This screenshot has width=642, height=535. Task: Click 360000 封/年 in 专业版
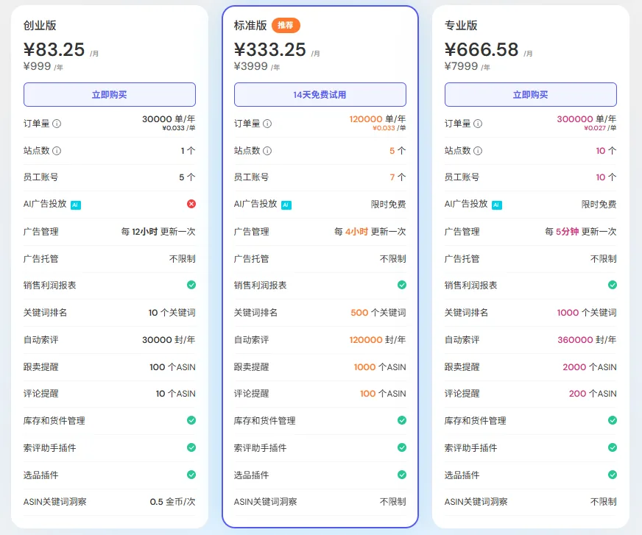tap(587, 340)
